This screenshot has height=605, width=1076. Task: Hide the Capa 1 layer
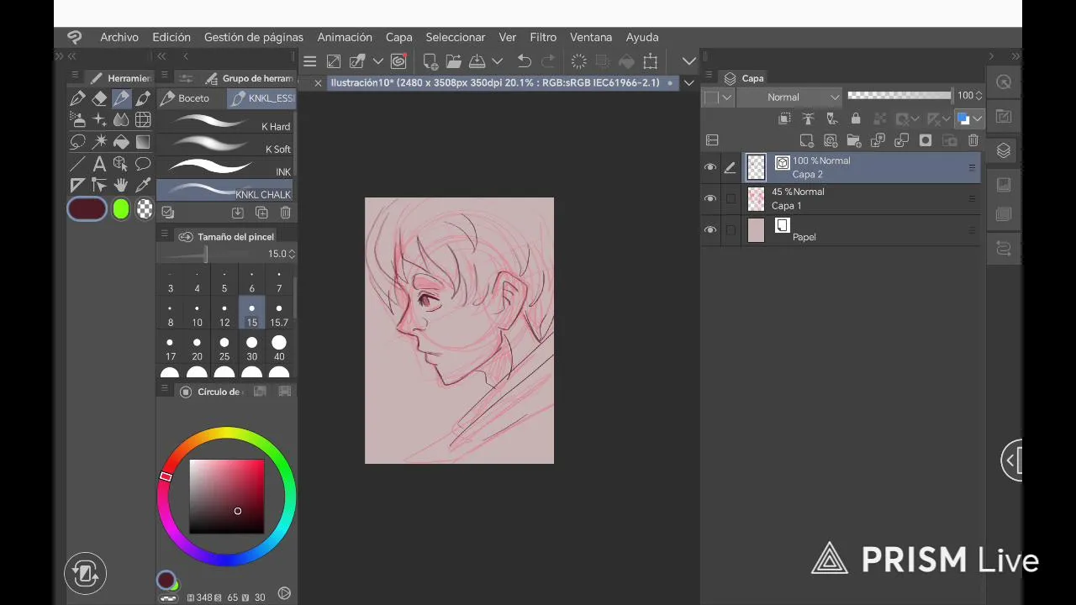tap(710, 198)
